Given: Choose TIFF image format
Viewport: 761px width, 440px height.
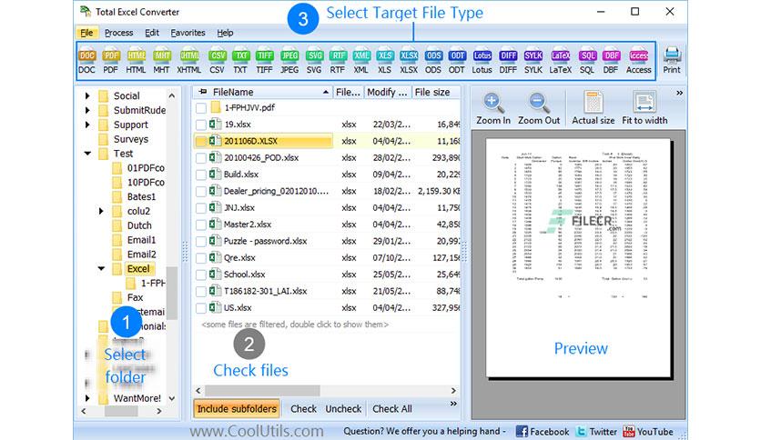Looking at the screenshot, I should click(264, 62).
